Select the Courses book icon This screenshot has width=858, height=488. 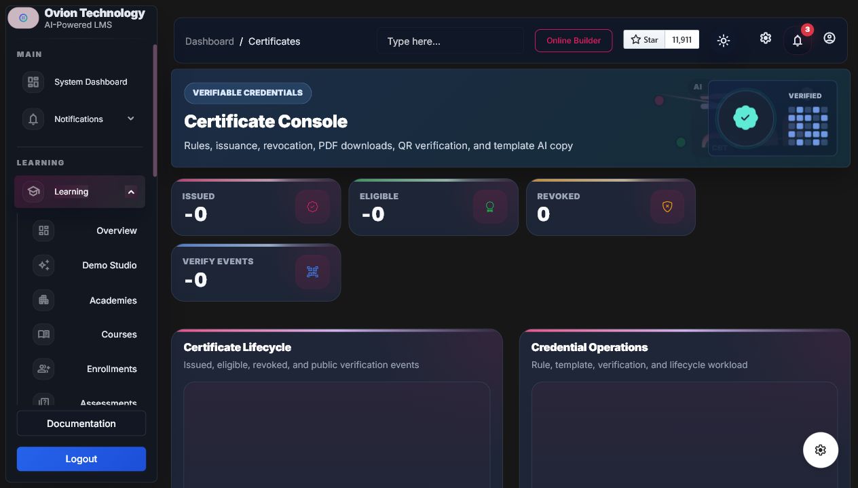click(x=43, y=334)
